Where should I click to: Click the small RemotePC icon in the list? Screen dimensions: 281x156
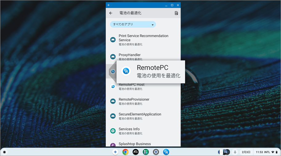[113, 71]
